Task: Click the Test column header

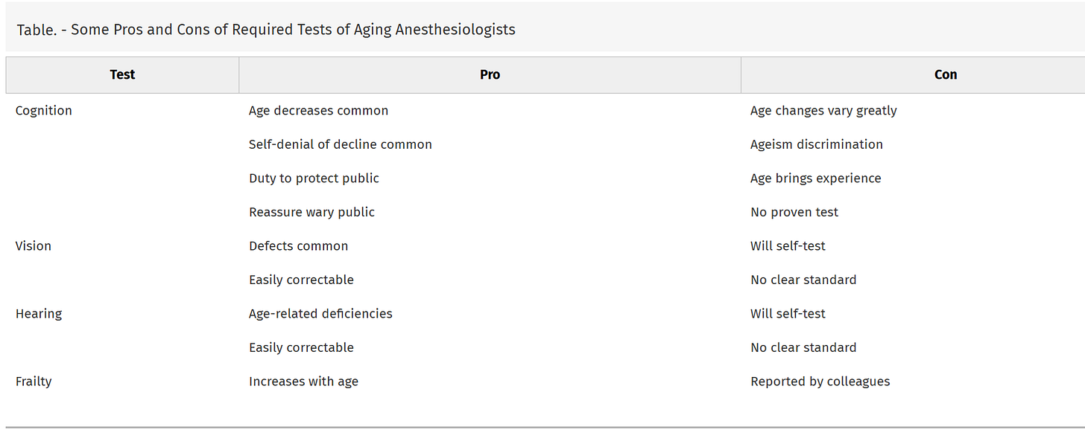Action: 122,74
